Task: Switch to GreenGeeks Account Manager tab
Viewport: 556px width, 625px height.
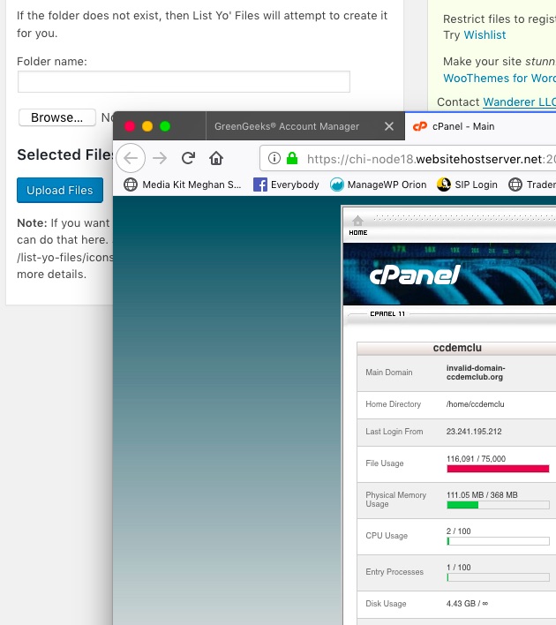Action: tap(304, 126)
